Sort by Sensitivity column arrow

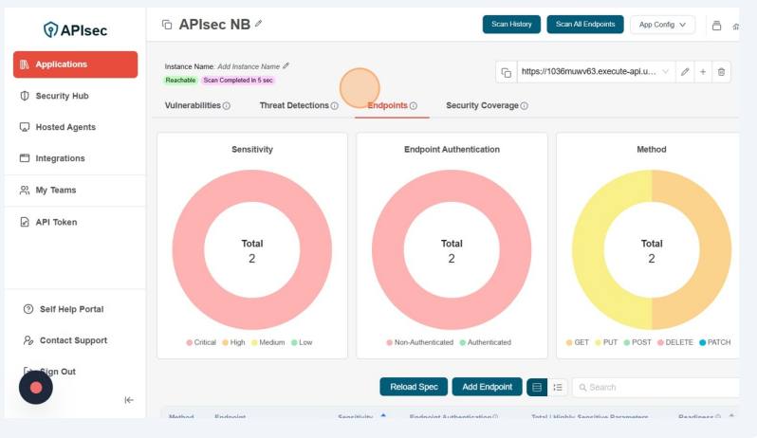[383, 416]
